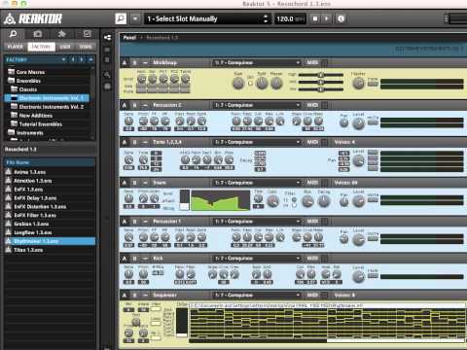This screenshot has height=350, width=467.
Task: Open the checkmark tab in the sidebar
Action: coord(87,34)
